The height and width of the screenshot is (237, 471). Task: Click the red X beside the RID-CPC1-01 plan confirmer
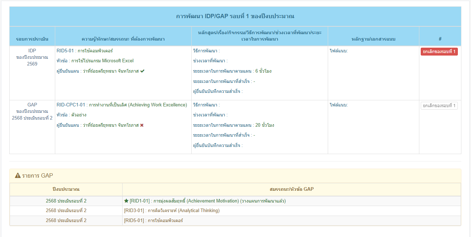coord(142,125)
